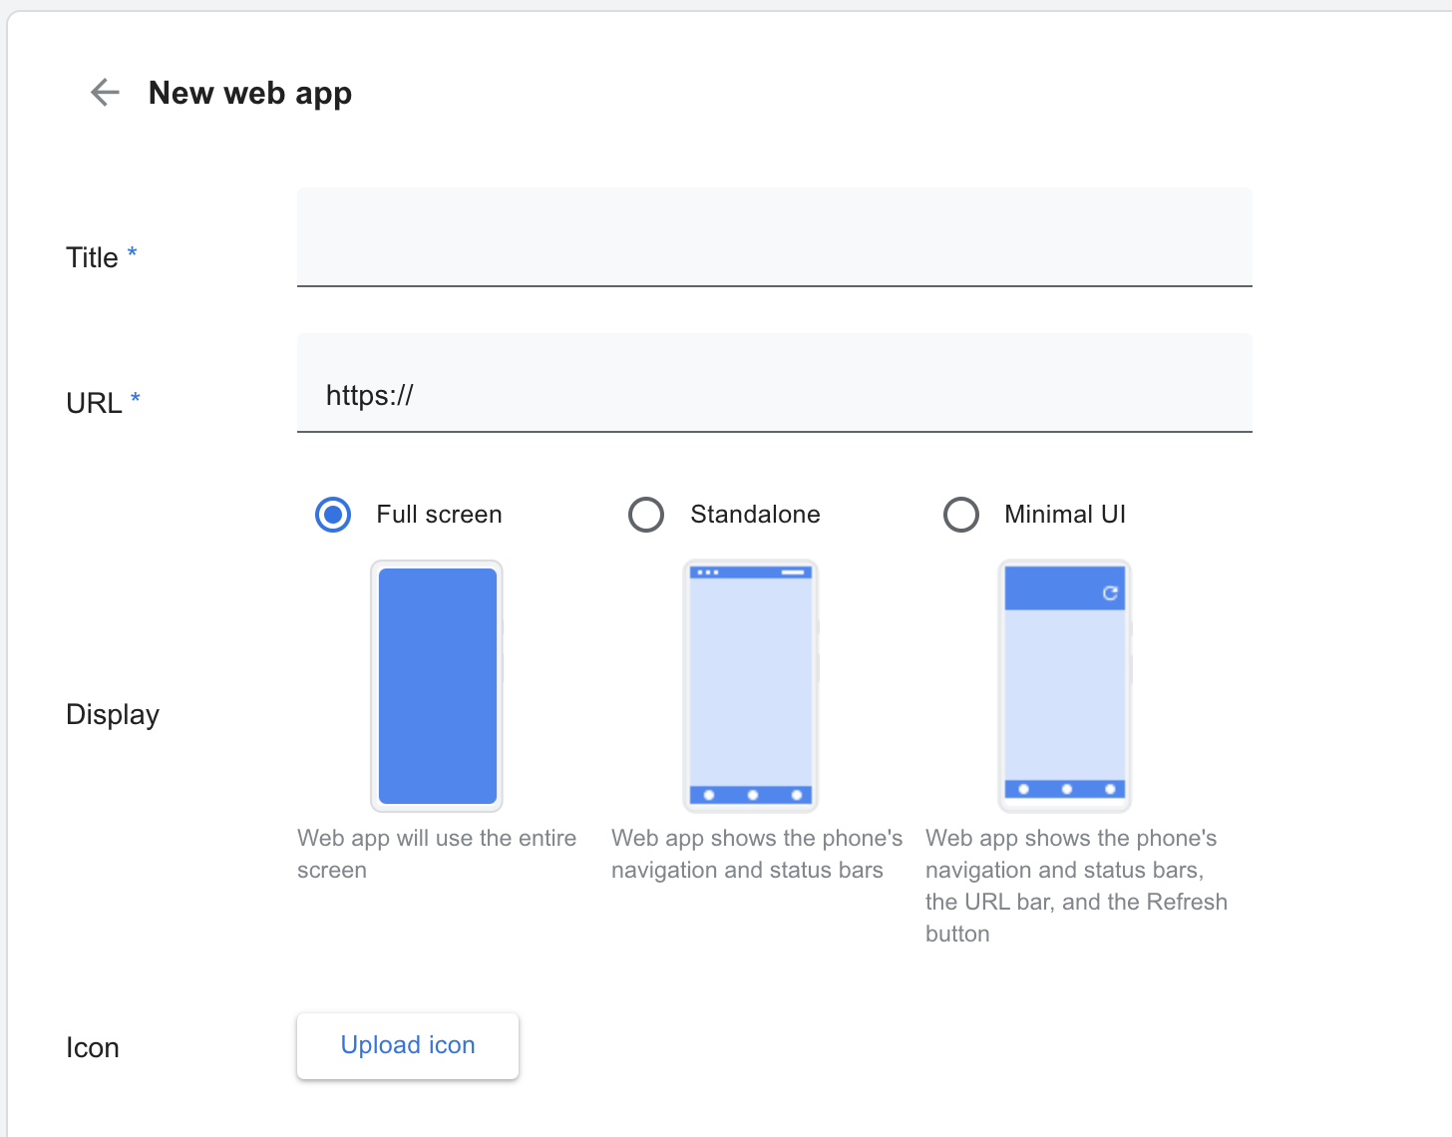Click the back arrow beside New web app
This screenshot has width=1452, height=1137.
coord(105,93)
